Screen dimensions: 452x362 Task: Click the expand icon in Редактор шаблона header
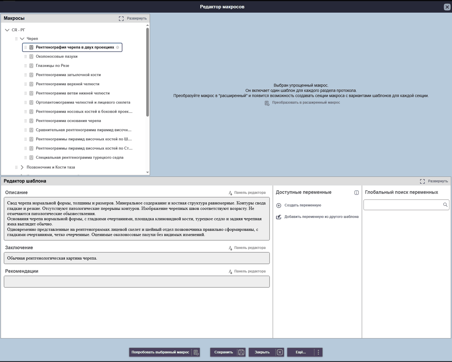[x=422, y=181]
